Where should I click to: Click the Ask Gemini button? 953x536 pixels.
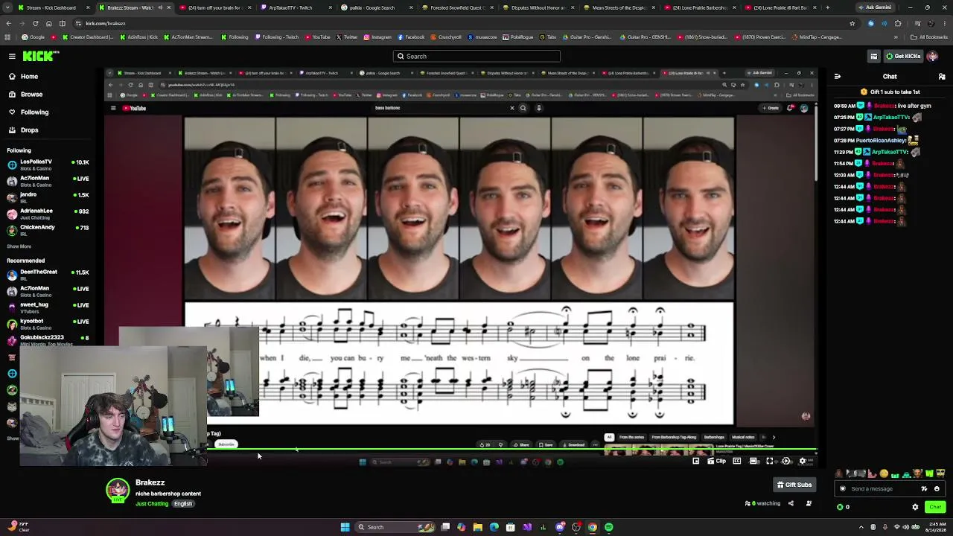point(875,7)
